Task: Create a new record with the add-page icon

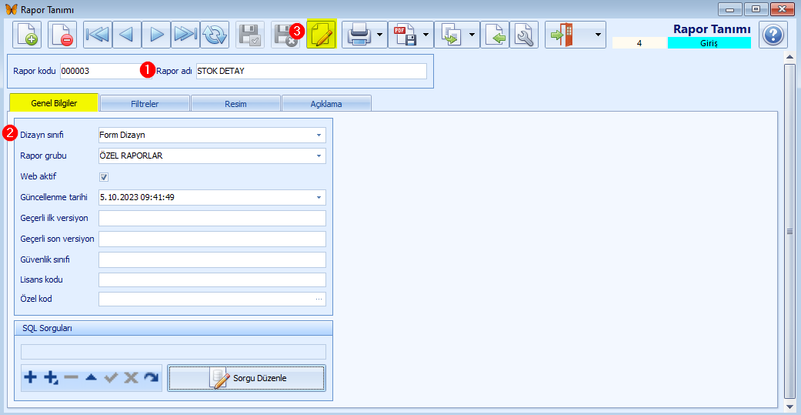Action: [x=26, y=35]
